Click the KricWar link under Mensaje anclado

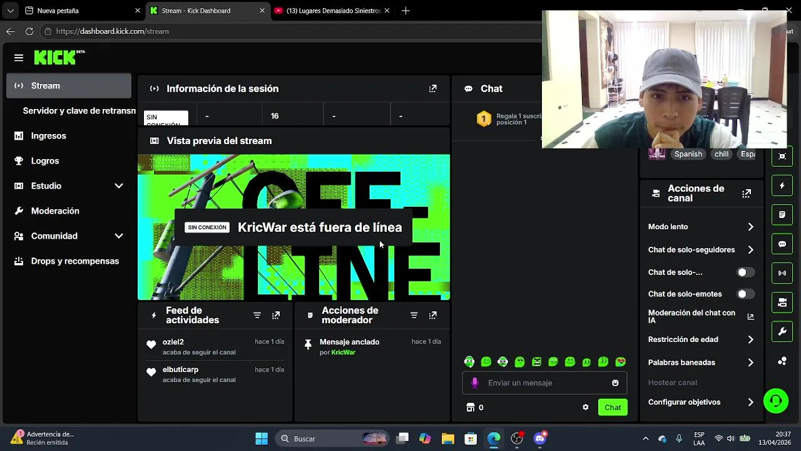tap(344, 352)
